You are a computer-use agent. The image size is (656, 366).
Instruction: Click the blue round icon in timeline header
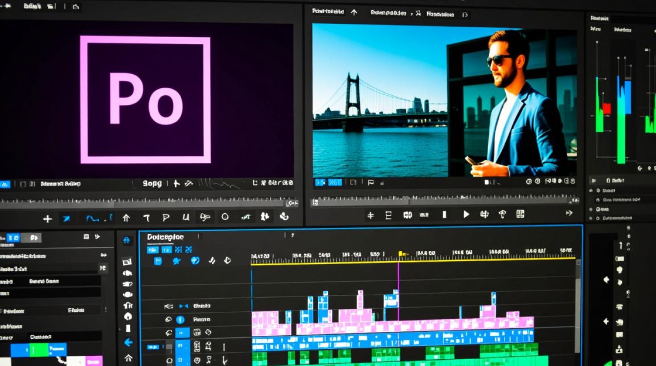195,261
